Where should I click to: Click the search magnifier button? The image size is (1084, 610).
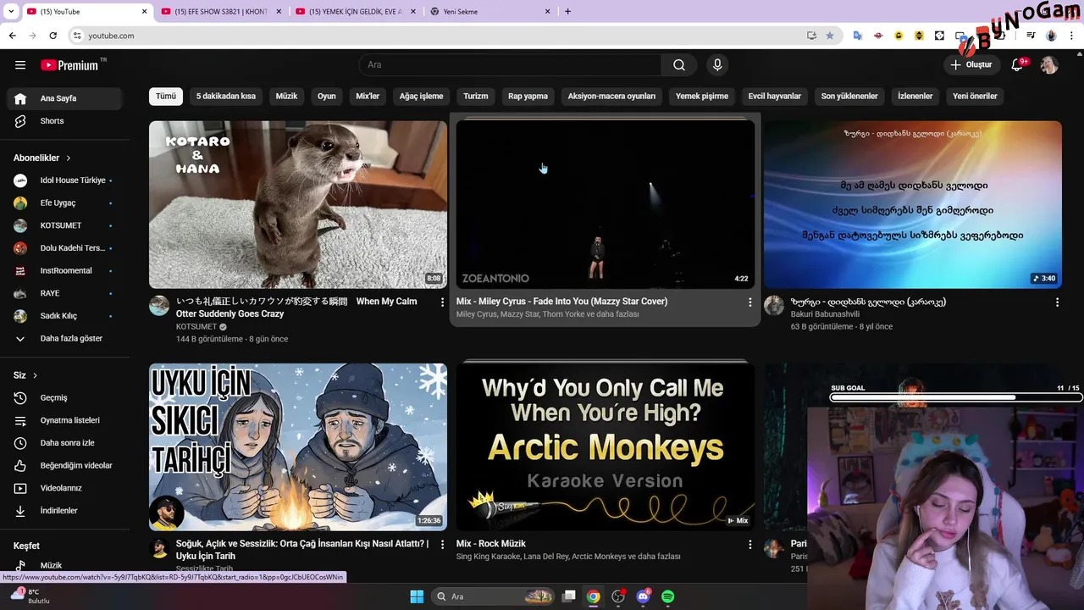coord(679,65)
